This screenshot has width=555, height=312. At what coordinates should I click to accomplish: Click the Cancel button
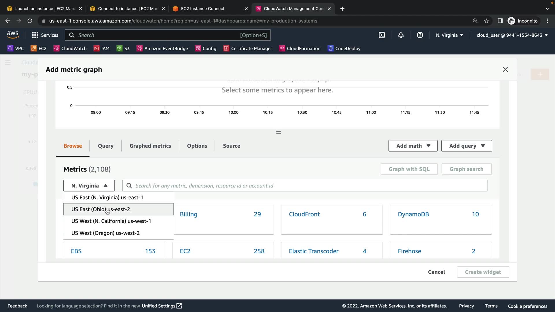pyautogui.click(x=436, y=272)
